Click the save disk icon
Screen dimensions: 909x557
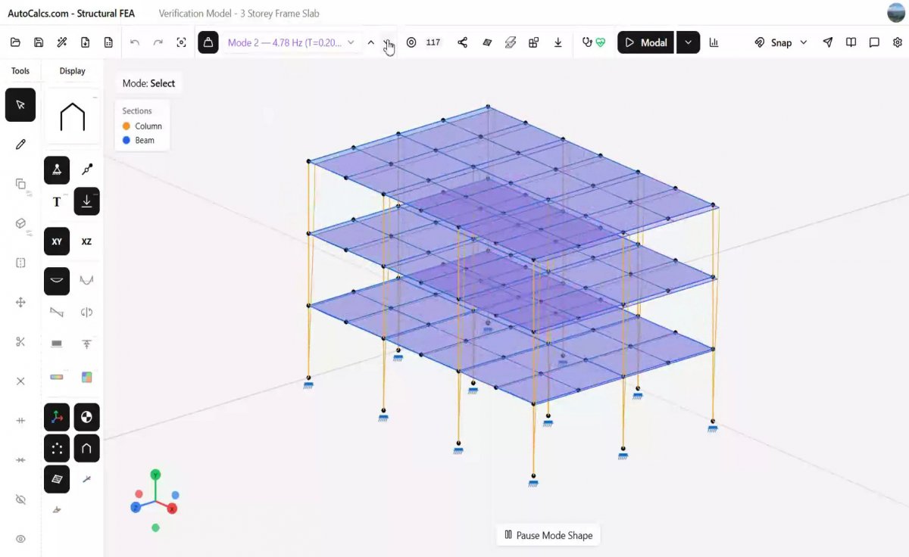click(x=39, y=42)
